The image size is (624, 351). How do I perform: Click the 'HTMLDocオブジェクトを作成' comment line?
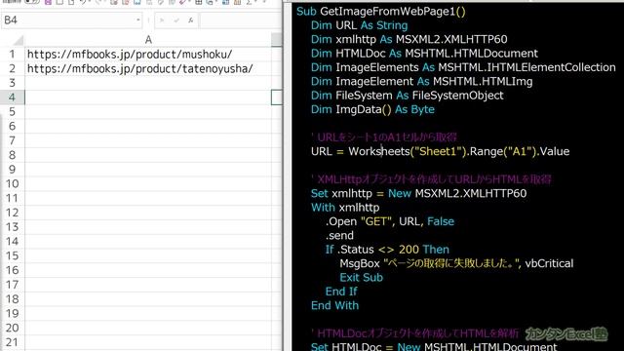[x=415, y=333]
